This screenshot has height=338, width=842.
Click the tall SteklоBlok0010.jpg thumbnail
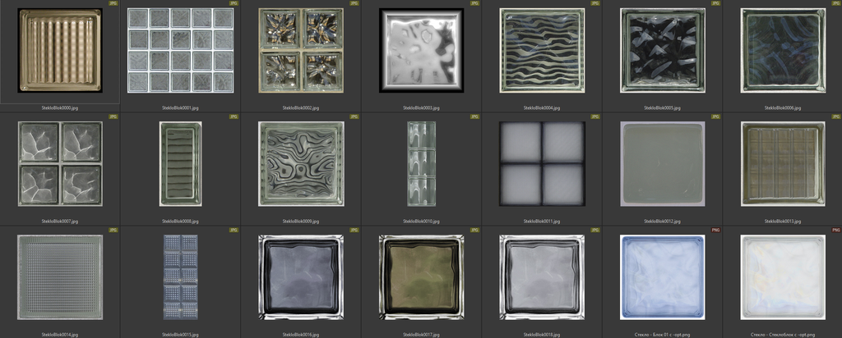tap(421, 164)
